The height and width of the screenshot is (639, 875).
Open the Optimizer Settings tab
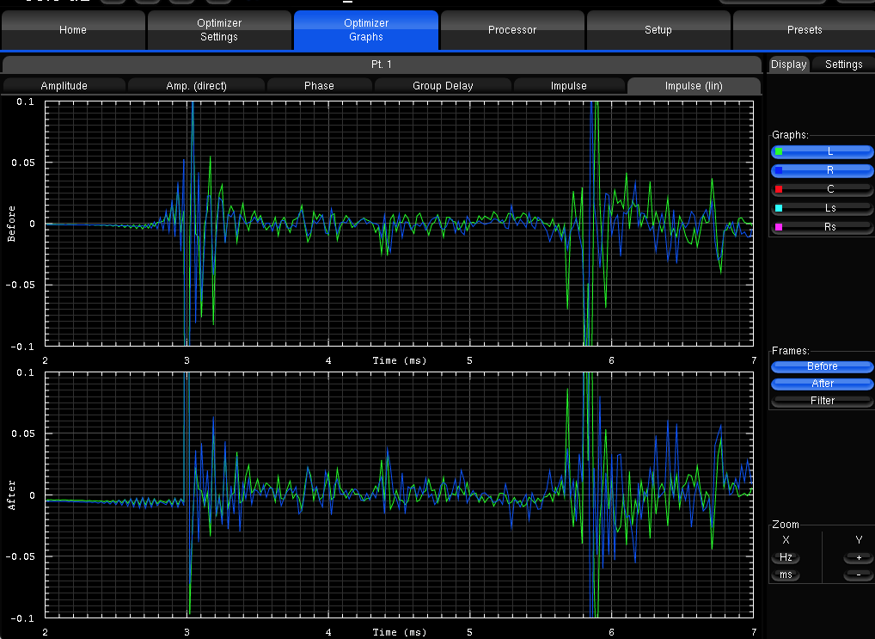[x=218, y=30]
